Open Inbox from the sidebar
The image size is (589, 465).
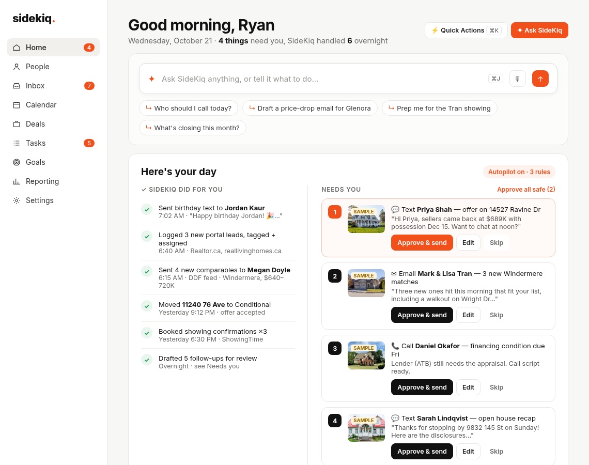click(x=53, y=86)
